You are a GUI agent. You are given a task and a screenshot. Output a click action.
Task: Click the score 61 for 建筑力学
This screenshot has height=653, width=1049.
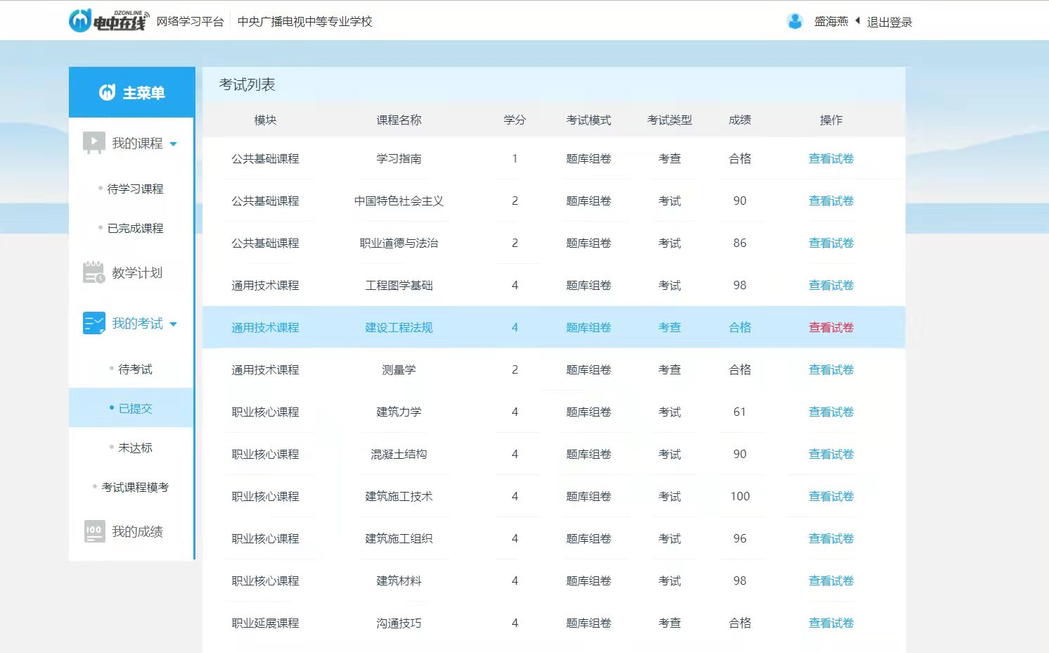click(740, 412)
